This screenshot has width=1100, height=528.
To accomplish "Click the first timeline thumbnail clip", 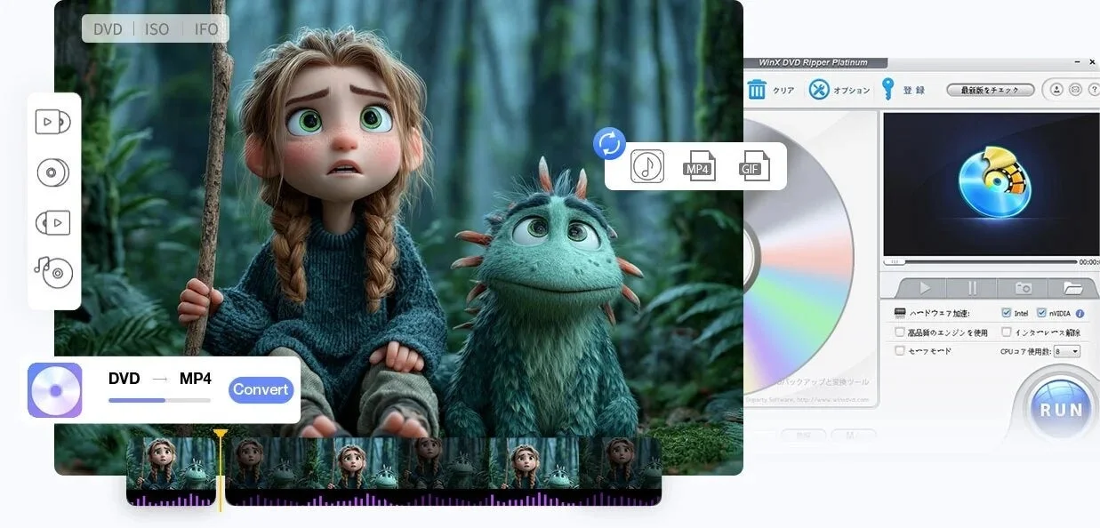I will (172, 471).
